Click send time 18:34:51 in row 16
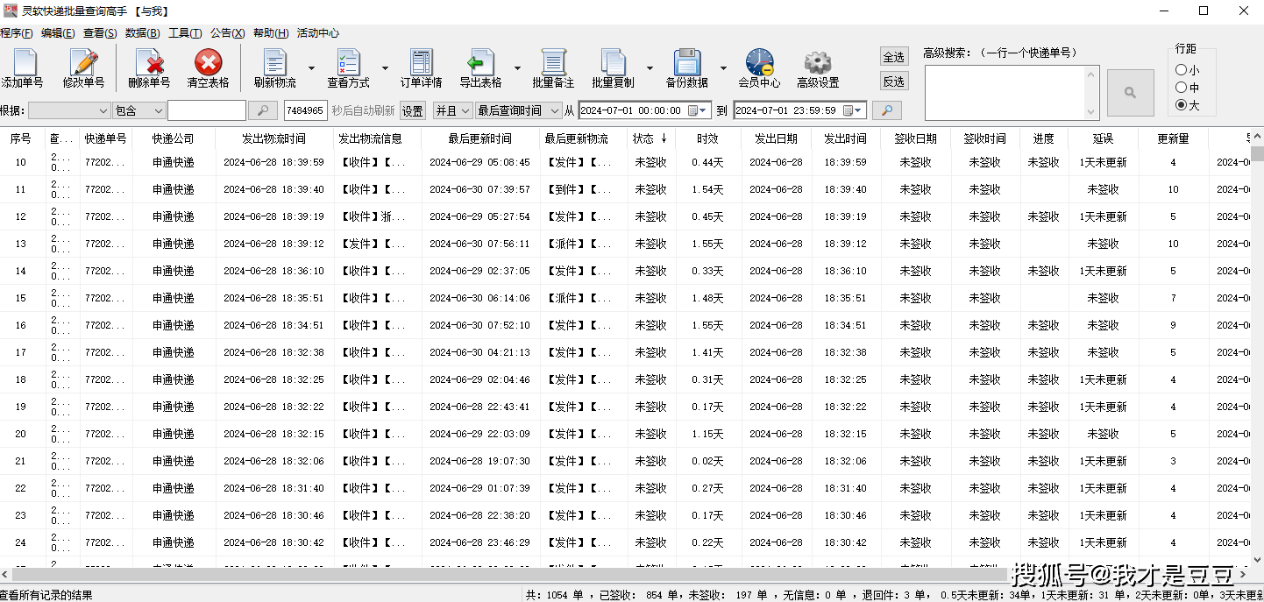The width and height of the screenshot is (1264, 602). 845,325
